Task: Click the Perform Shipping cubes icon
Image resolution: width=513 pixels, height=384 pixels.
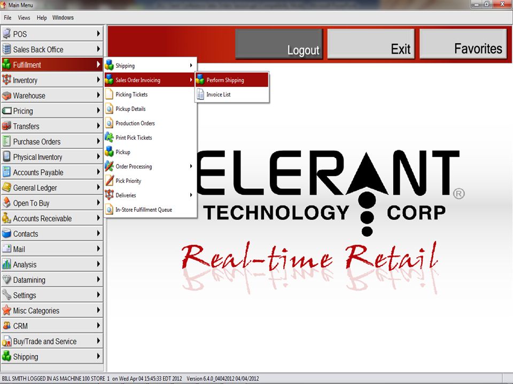Action: tap(200, 79)
